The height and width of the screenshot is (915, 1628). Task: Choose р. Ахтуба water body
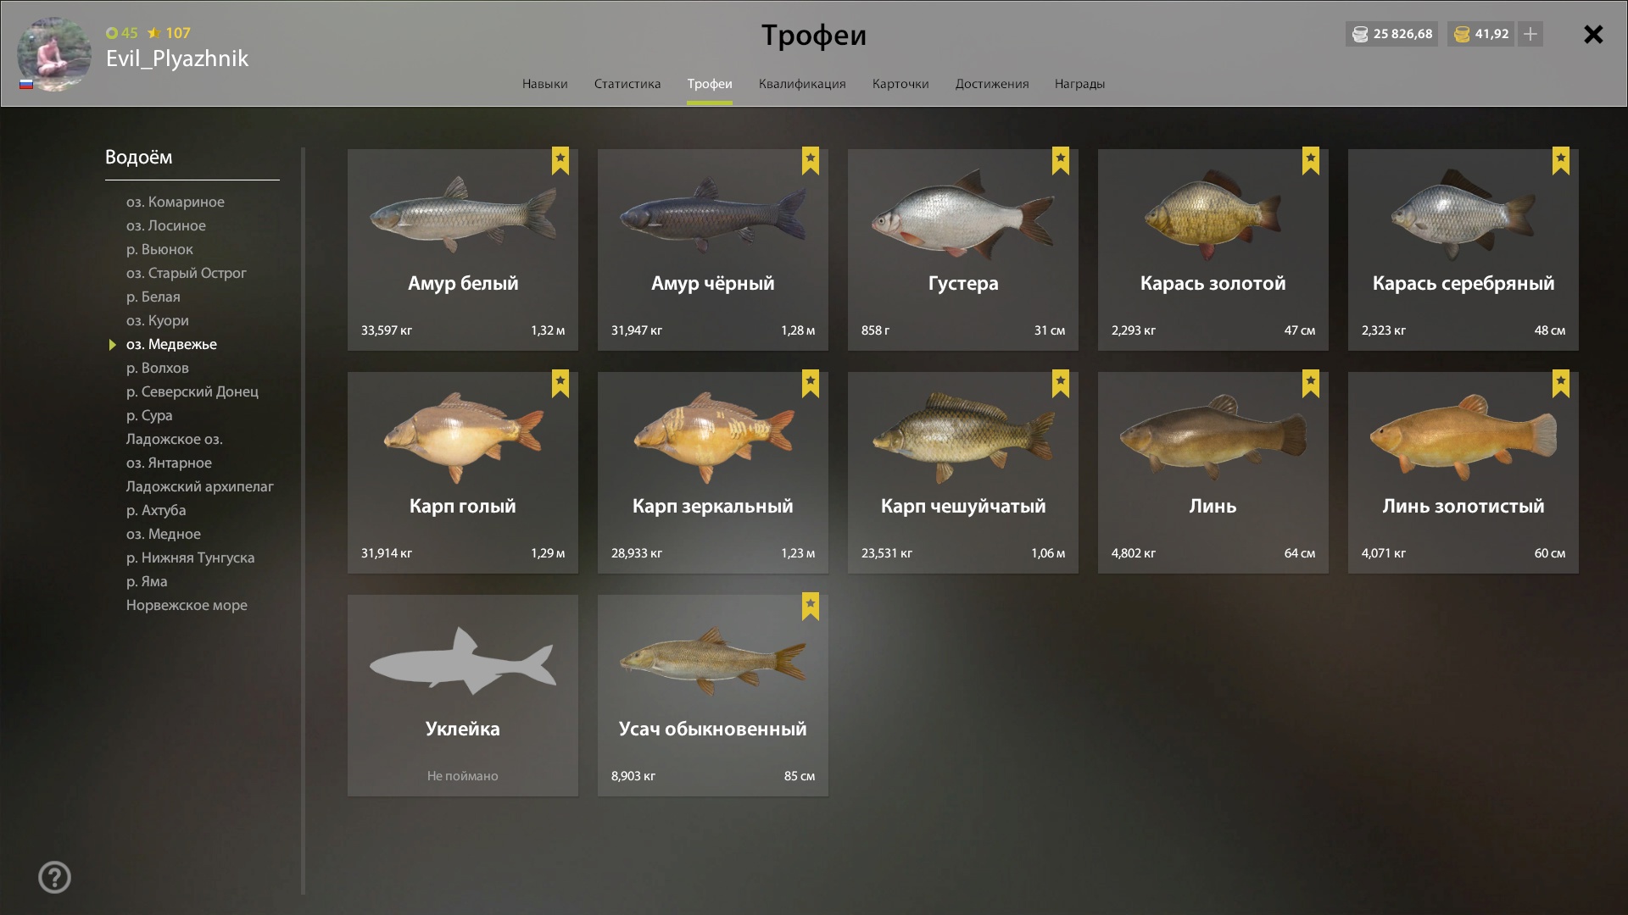(156, 510)
